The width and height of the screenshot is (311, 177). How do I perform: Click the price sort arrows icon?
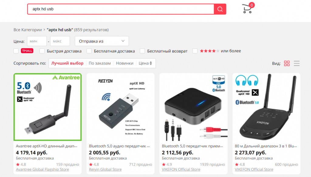(x=151, y=63)
